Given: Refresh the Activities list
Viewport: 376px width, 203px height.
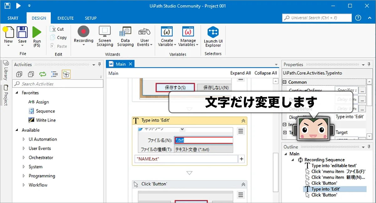Looking at the screenshot, I should (x=43, y=74).
